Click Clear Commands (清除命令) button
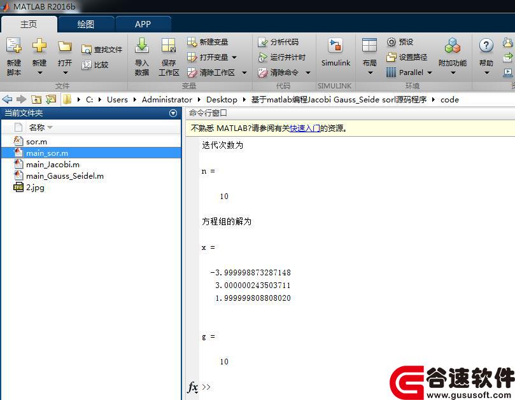 (x=278, y=72)
